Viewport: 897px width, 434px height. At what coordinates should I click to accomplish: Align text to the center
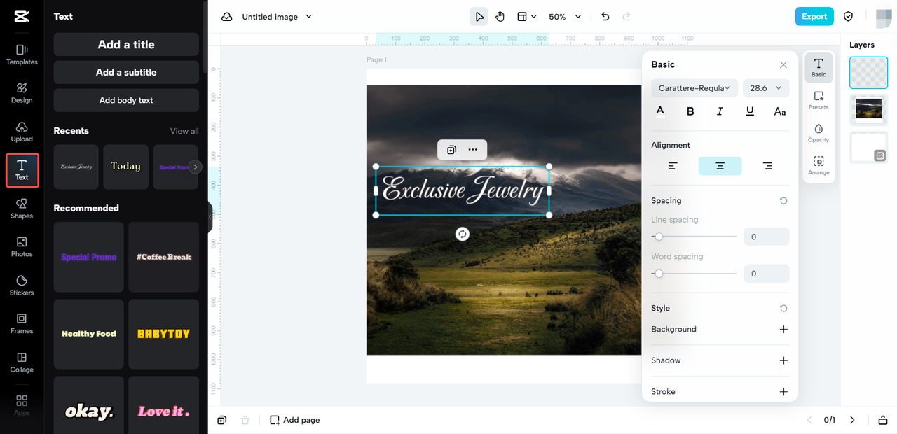(x=720, y=166)
